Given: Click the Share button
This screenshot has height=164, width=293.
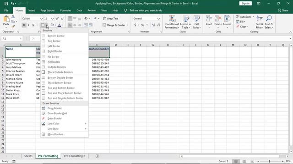Looking at the screenshot, I should click(283, 10).
